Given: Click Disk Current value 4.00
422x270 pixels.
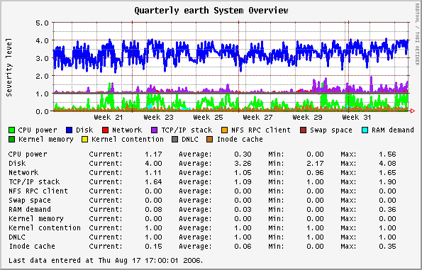Looking at the screenshot, I should coord(153,164).
